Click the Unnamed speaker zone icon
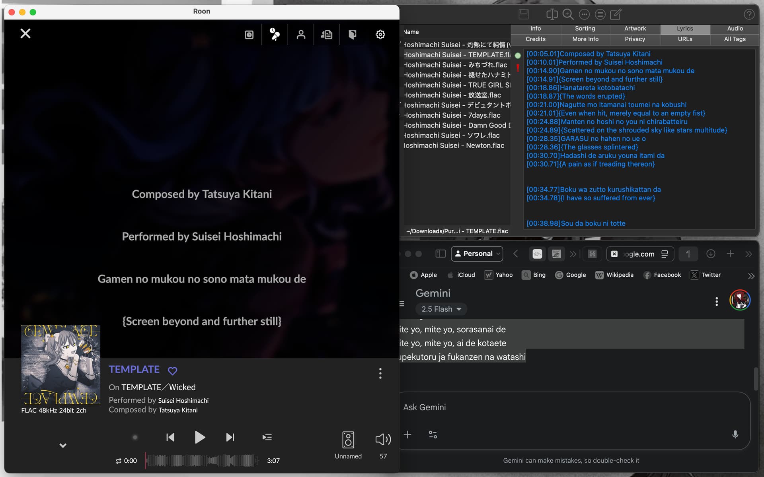 [x=348, y=440]
